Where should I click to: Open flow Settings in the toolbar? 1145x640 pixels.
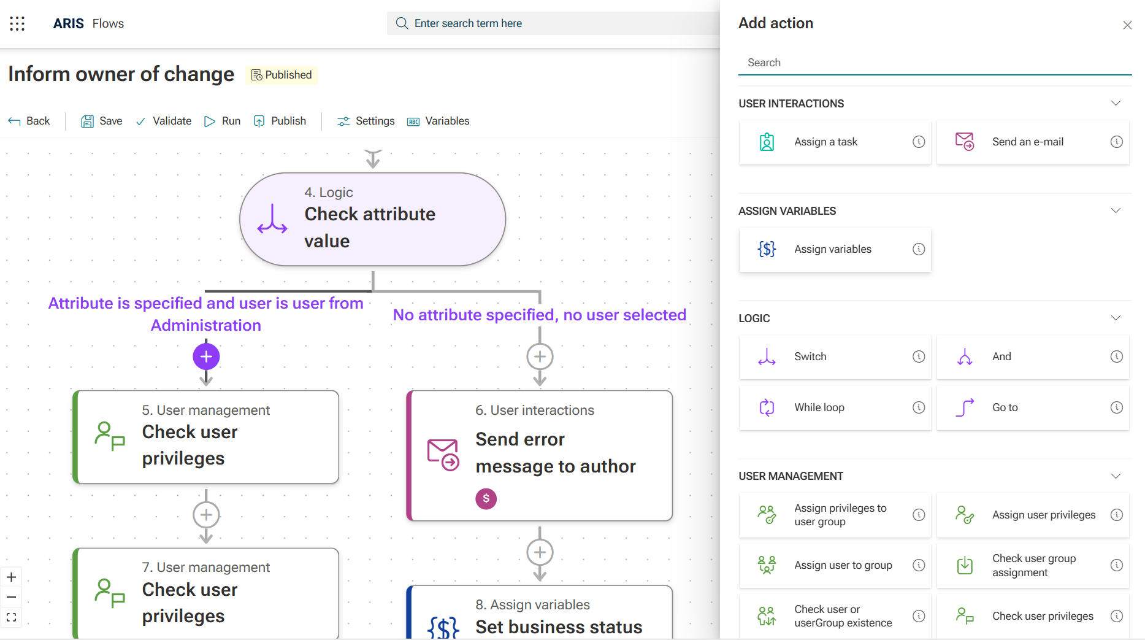point(366,121)
